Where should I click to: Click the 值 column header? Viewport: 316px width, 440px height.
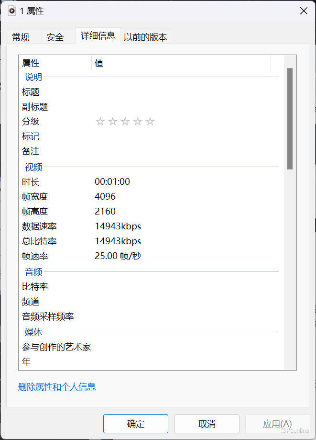181,63
